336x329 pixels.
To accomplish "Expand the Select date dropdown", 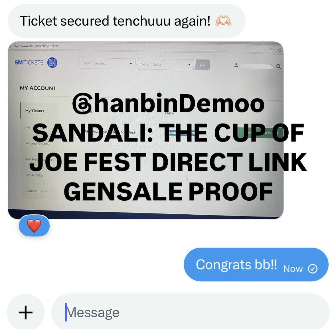I will click(166, 64).
